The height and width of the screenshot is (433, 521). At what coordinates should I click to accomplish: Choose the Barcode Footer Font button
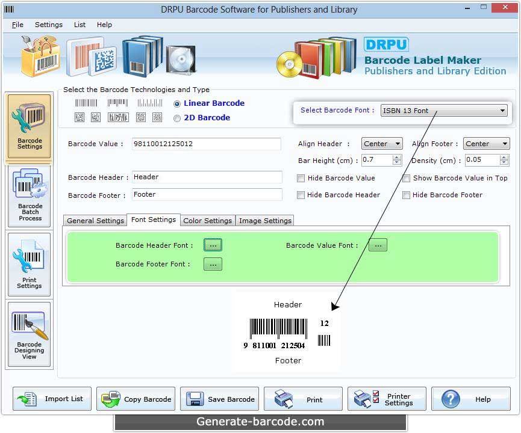[213, 265]
